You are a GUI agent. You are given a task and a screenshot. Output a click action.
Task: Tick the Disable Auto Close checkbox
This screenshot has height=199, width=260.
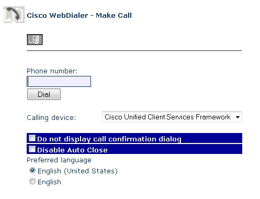32,149
